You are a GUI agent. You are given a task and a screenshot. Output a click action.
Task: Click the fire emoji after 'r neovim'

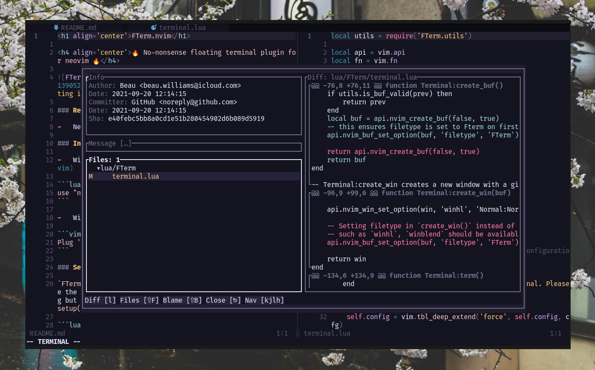(x=96, y=61)
